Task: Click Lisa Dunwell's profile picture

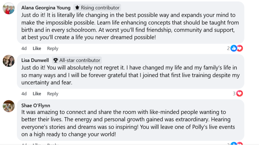Action: click(9, 61)
